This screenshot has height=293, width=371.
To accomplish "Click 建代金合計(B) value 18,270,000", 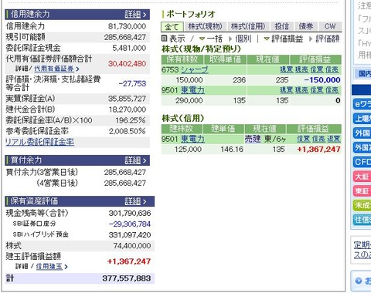I will tap(128, 109).
